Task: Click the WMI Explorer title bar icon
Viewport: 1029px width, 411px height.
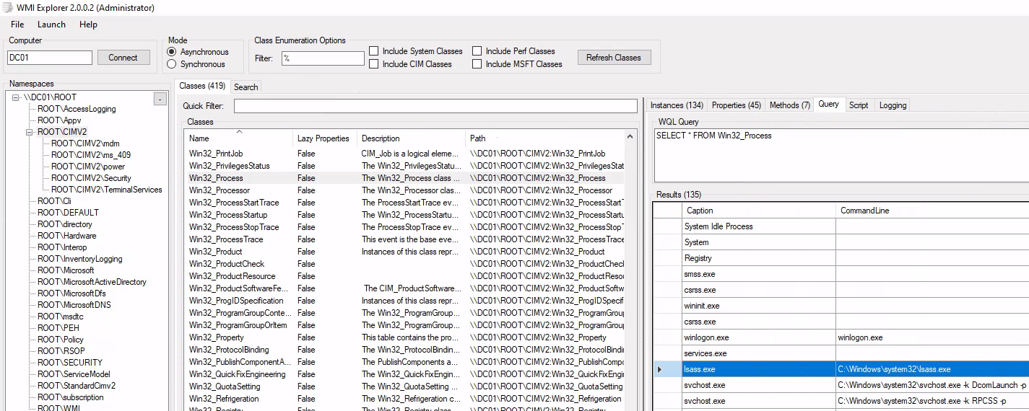Action: point(8,8)
